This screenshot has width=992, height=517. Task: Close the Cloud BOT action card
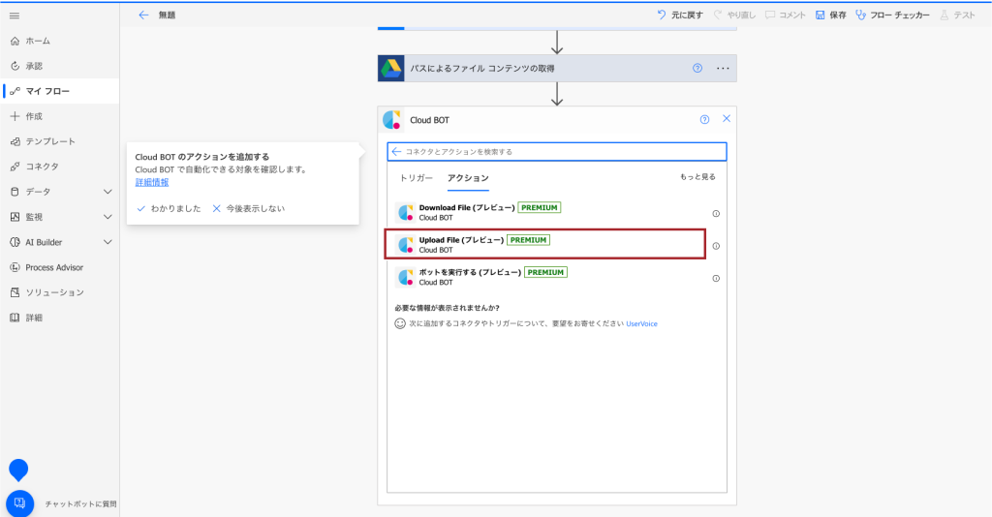point(727,119)
